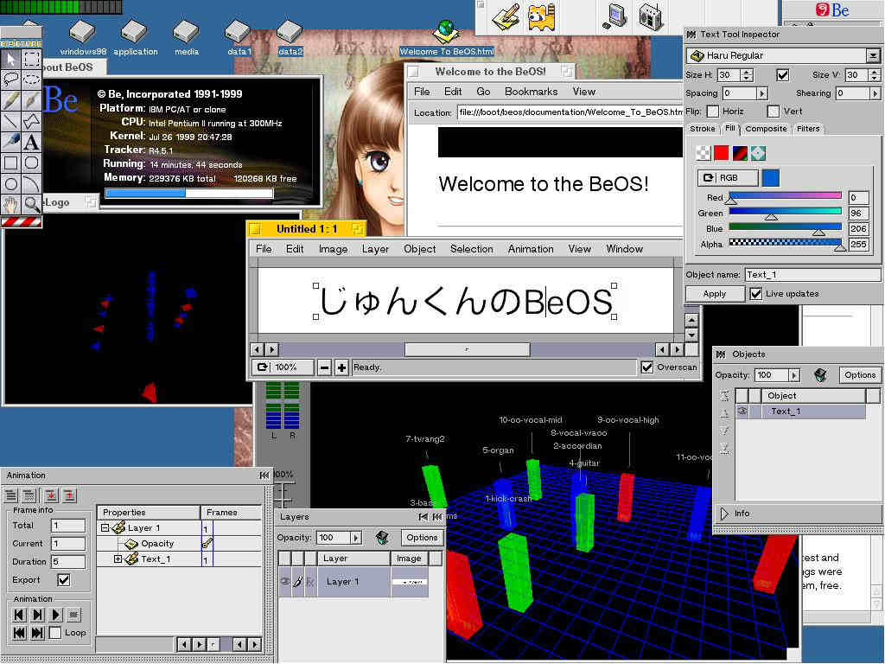
Task: Open the application disk icon on desktop
Action: [135, 37]
